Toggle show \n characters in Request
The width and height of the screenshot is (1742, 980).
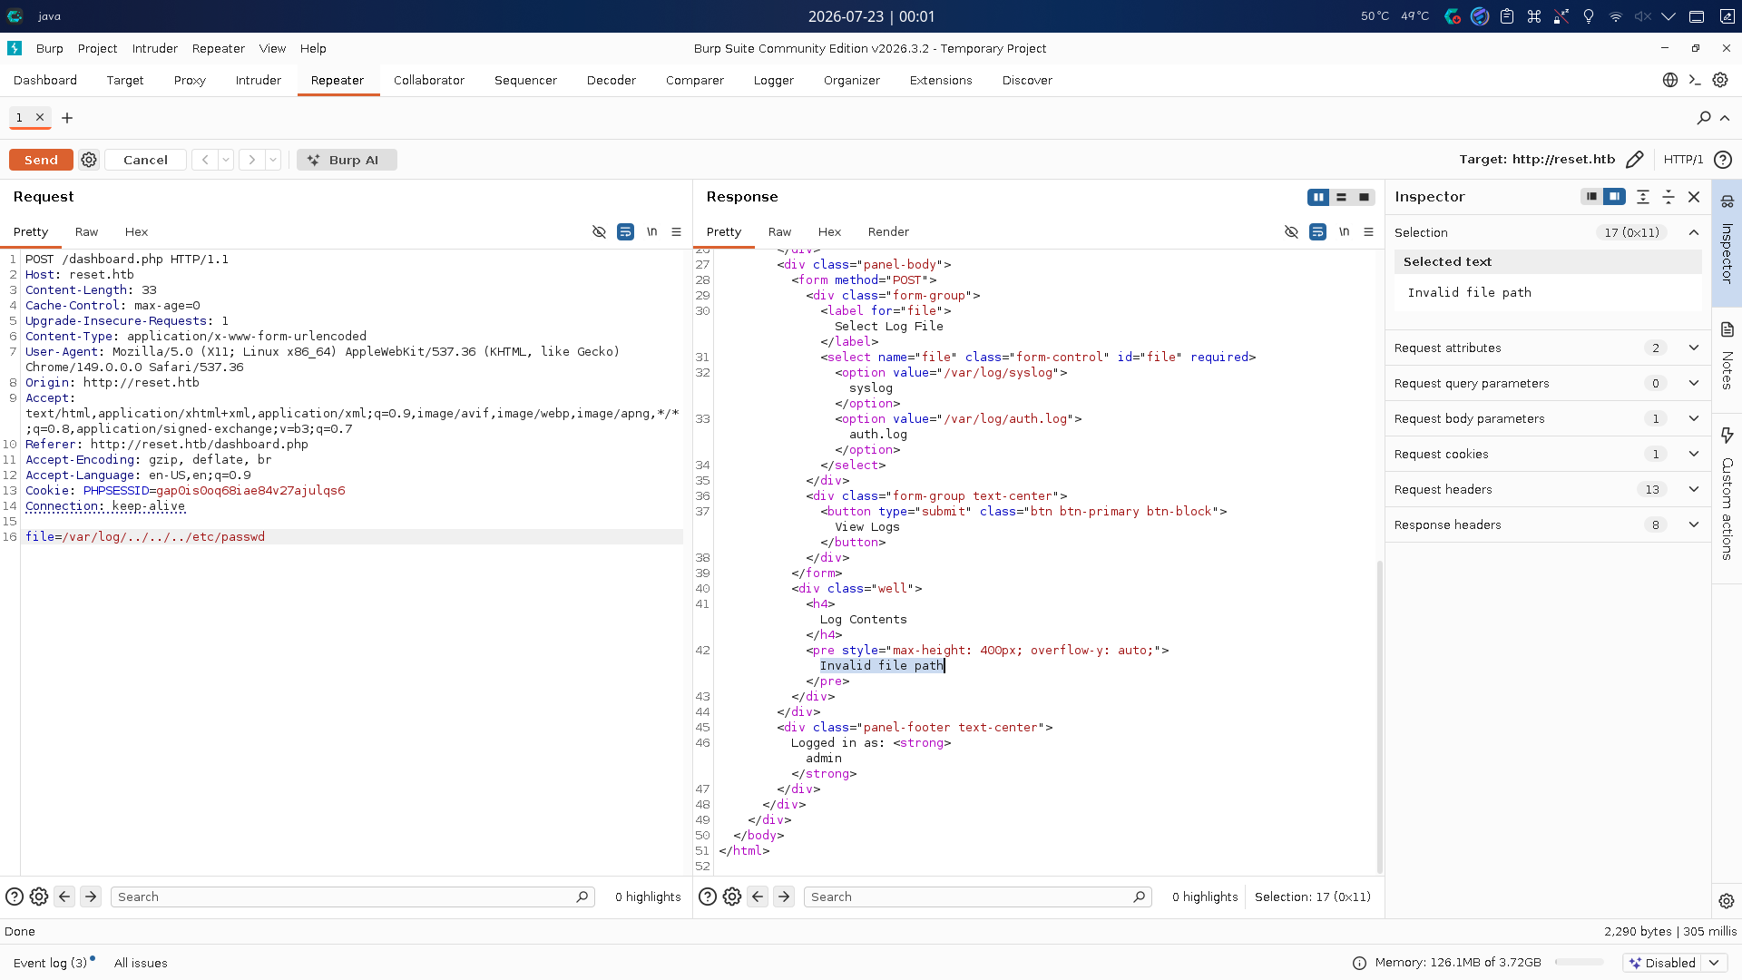(651, 232)
